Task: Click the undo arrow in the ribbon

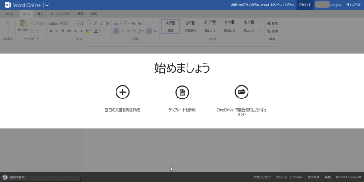Action: [8, 23]
